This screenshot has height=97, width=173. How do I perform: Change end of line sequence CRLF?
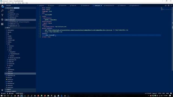click(x=164, y=93)
